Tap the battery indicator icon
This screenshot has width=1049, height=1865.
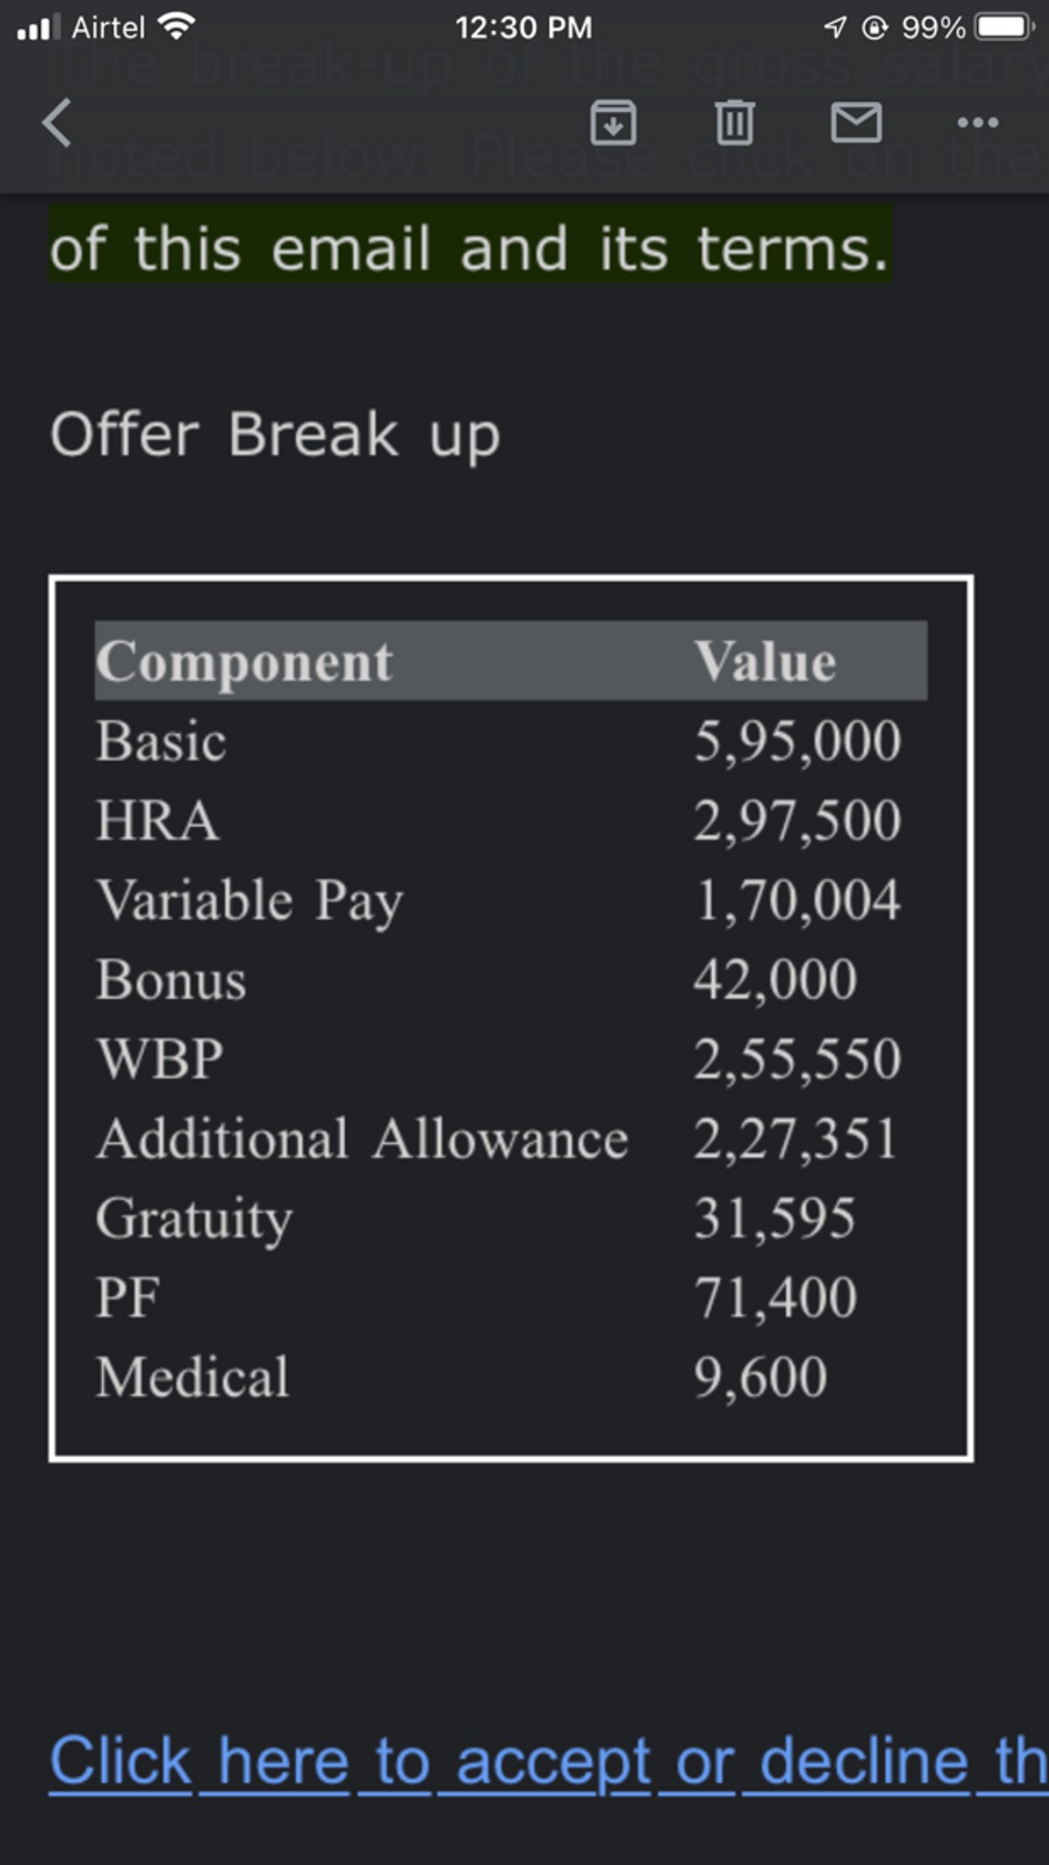tap(1003, 26)
